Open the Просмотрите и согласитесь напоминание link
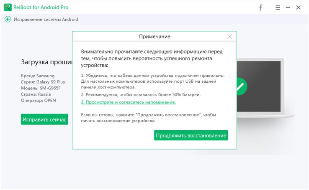Screen dimensions: 309x190 click(x=128, y=102)
